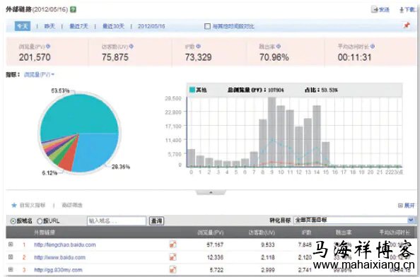Viewport: 420px width, 277px height.
Task: Click the 输入域名 input field
Action: coord(117,220)
